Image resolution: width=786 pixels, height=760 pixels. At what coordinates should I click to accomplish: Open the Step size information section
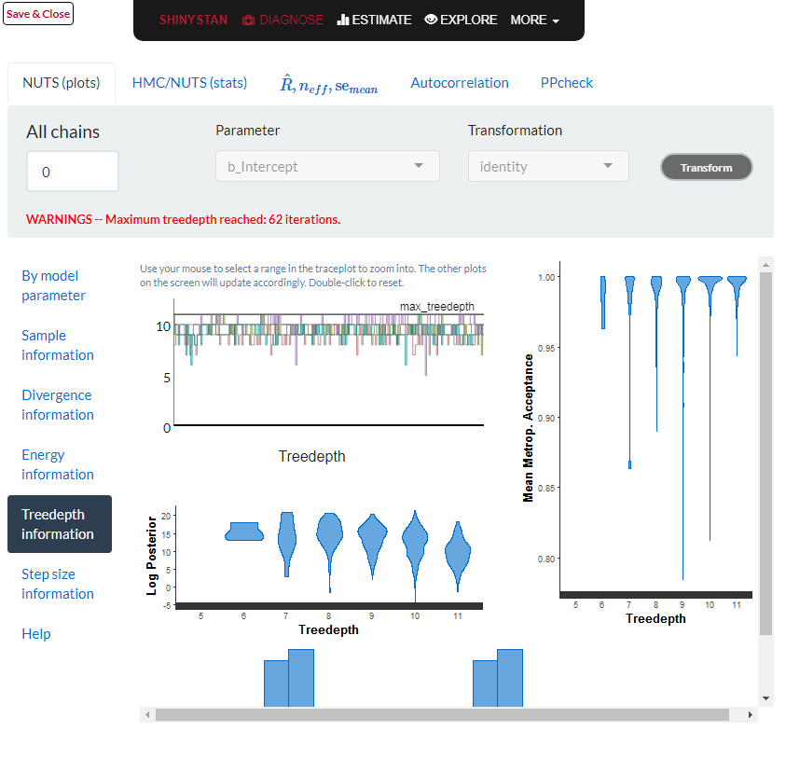(57, 584)
